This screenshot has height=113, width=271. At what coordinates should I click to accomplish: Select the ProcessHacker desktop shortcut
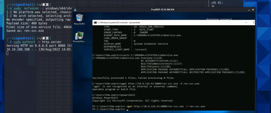[x=79, y=37]
